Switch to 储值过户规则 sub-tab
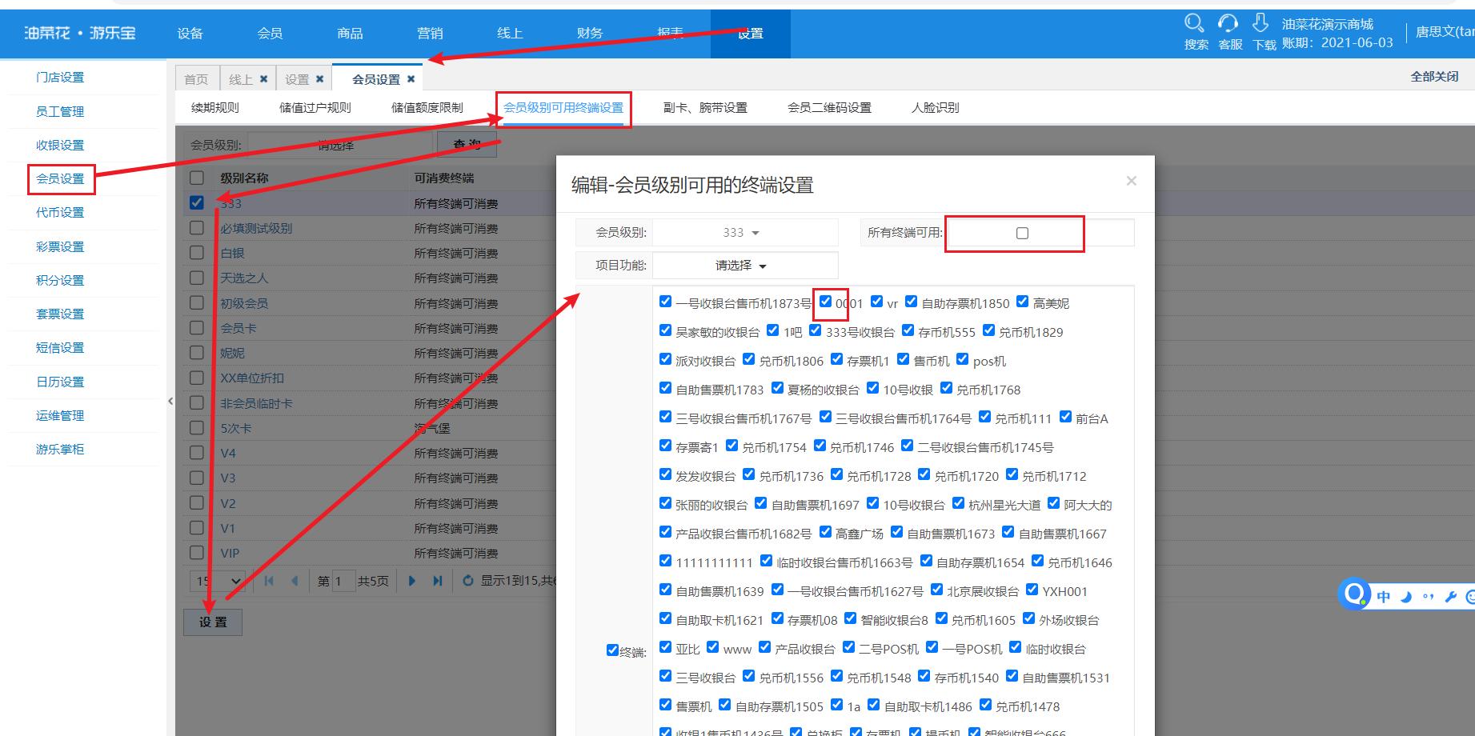Image resolution: width=1475 pixels, height=736 pixels. pyautogui.click(x=315, y=107)
